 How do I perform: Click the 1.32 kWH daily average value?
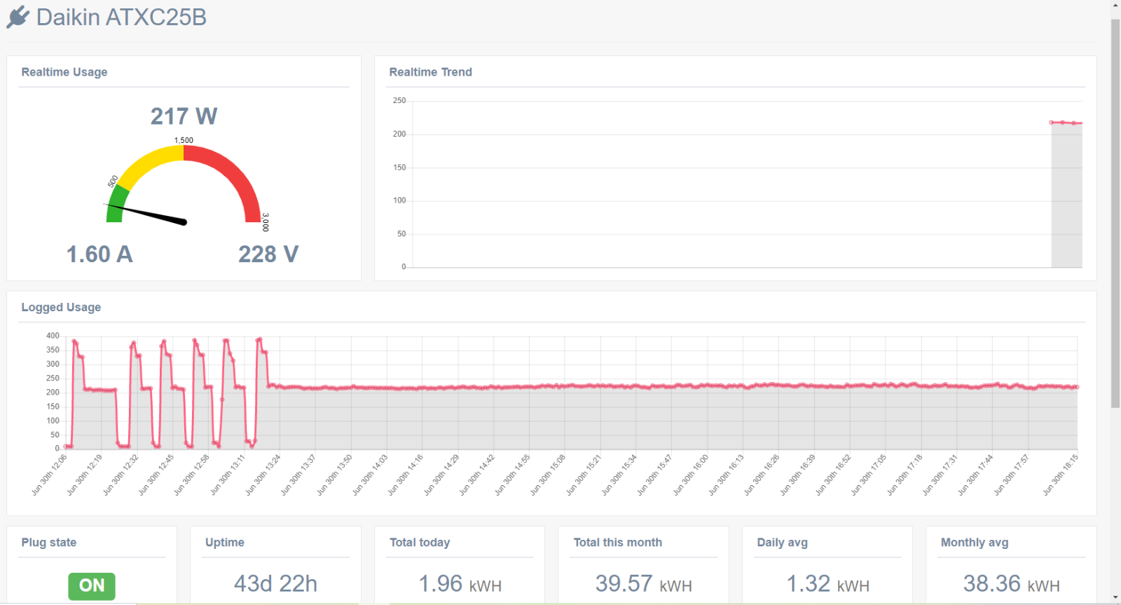point(827,584)
